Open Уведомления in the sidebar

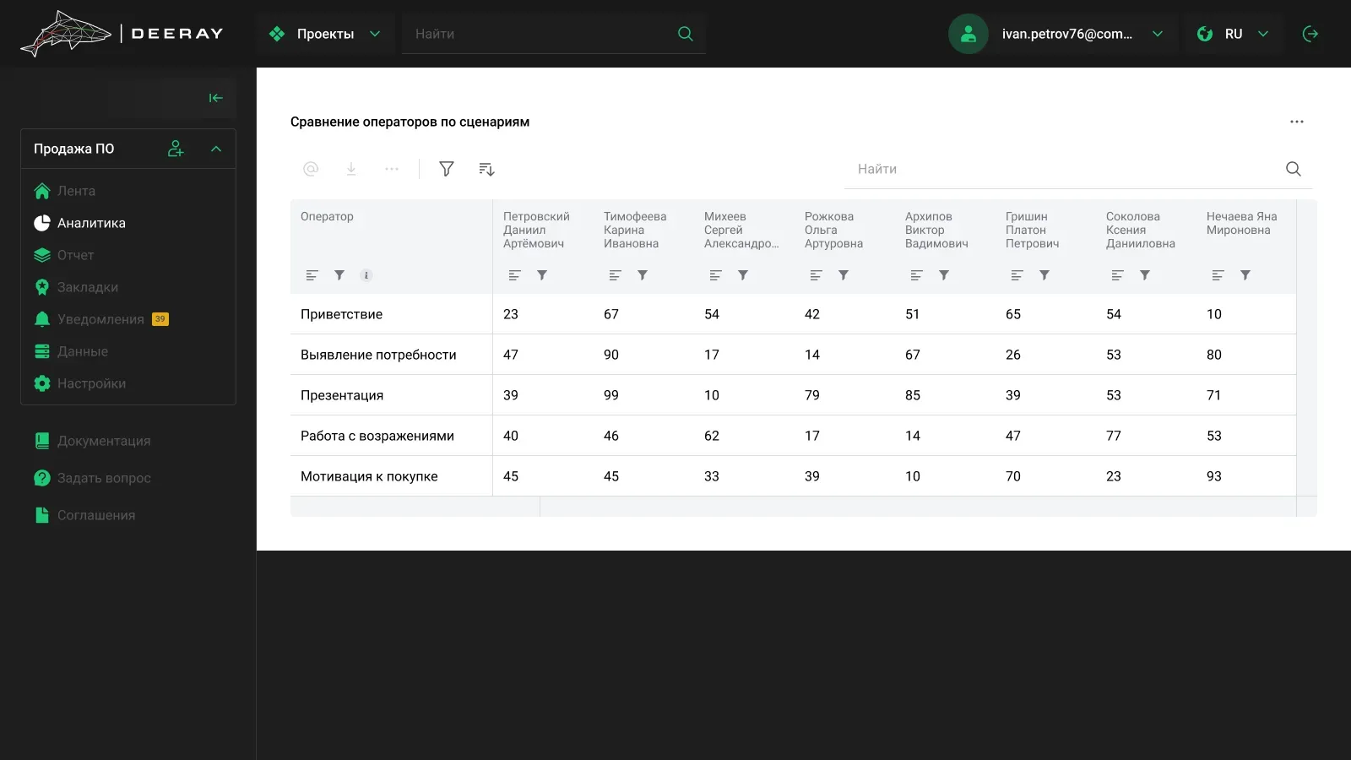click(x=101, y=319)
